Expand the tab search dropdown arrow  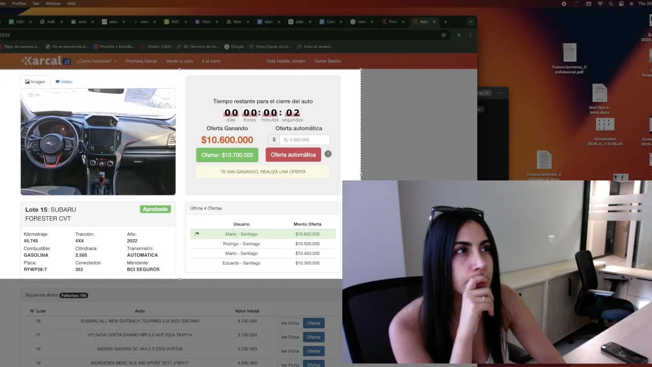(471, 22)
